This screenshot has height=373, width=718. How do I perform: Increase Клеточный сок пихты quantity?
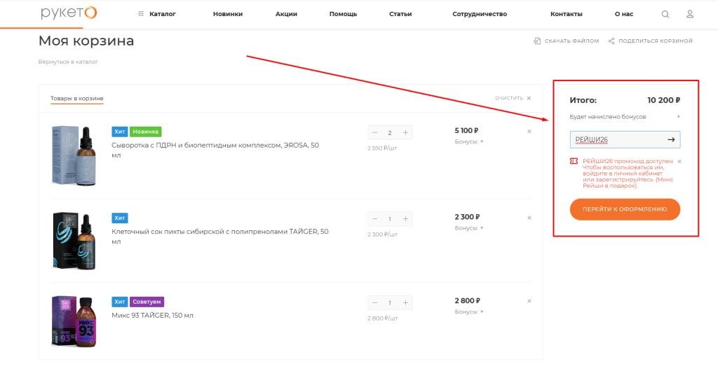coord(405,219)
